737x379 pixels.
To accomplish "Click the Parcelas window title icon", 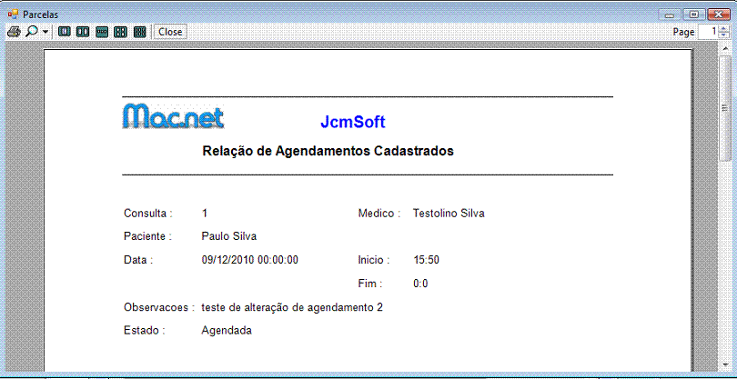I will 13,15.
